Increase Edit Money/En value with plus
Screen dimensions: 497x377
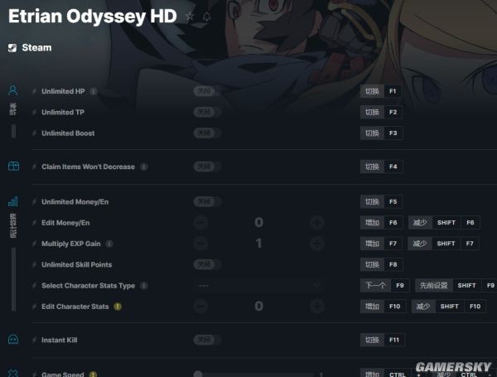point(317,222)
